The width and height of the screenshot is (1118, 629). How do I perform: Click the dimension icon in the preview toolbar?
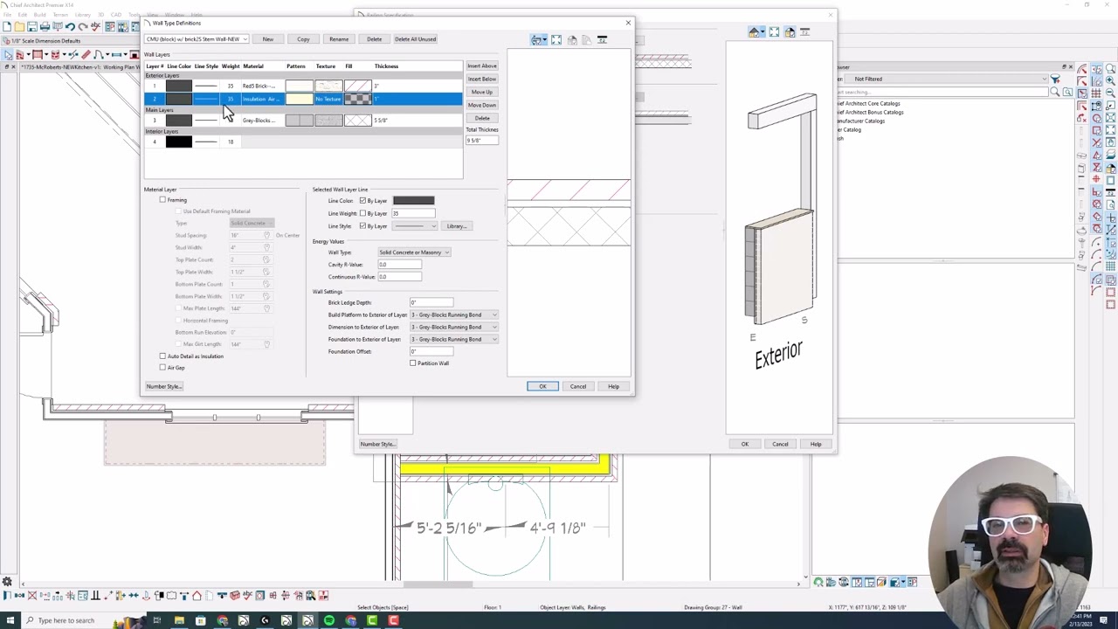pyautogui.click(x=602, y=40)
